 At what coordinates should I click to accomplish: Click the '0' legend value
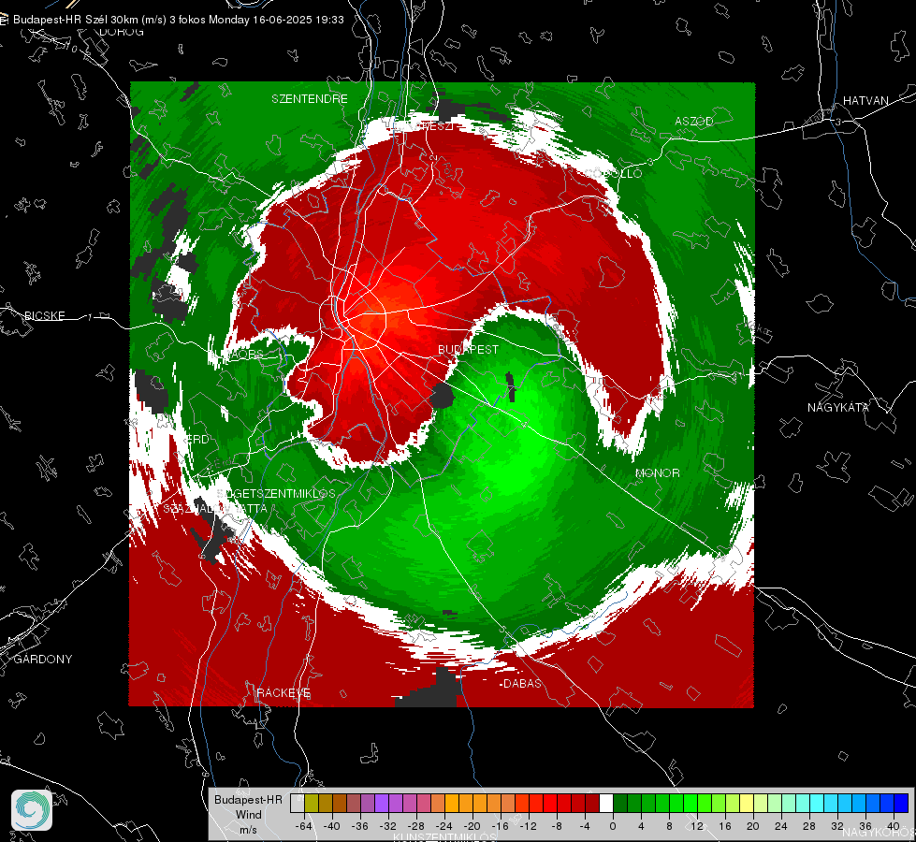click(x=613, y=826)
